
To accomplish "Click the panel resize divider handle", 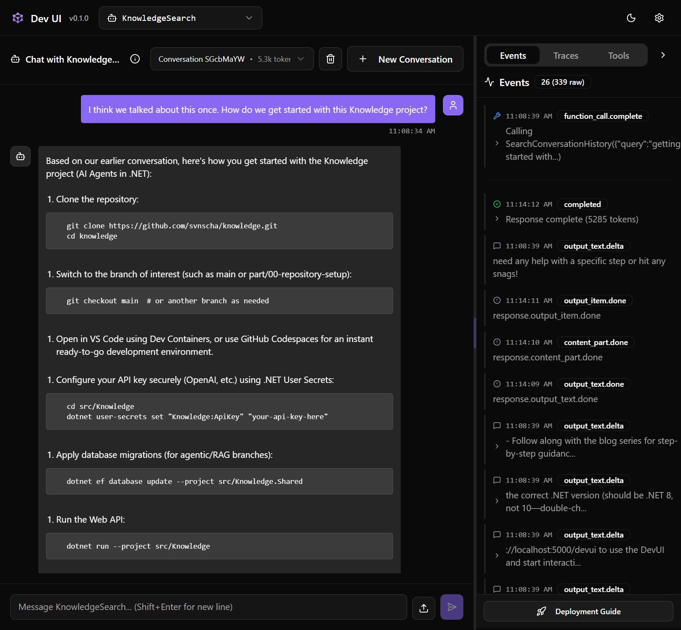I will point(475,333).
